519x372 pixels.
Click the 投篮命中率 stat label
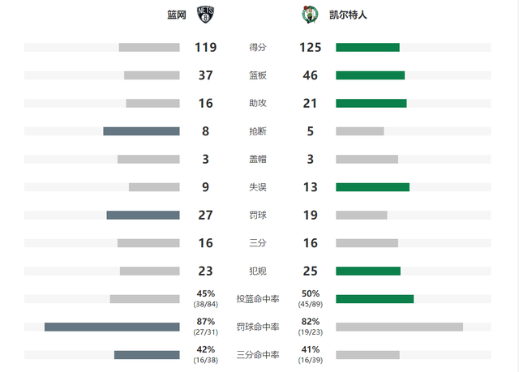pos(258,299)
